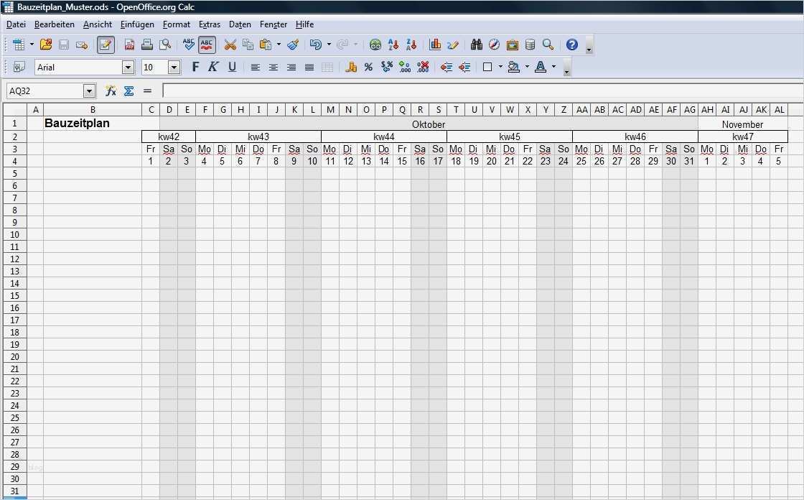Open the Background Color dropdown arrow

point(527,67)
